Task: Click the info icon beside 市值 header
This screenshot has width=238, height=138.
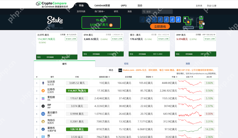Action: pos(176,77)
